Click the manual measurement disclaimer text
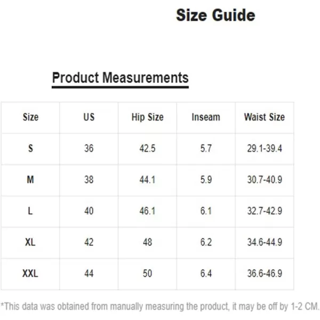Viewport: 320px width, 320px height. click(x=160, y=307)
